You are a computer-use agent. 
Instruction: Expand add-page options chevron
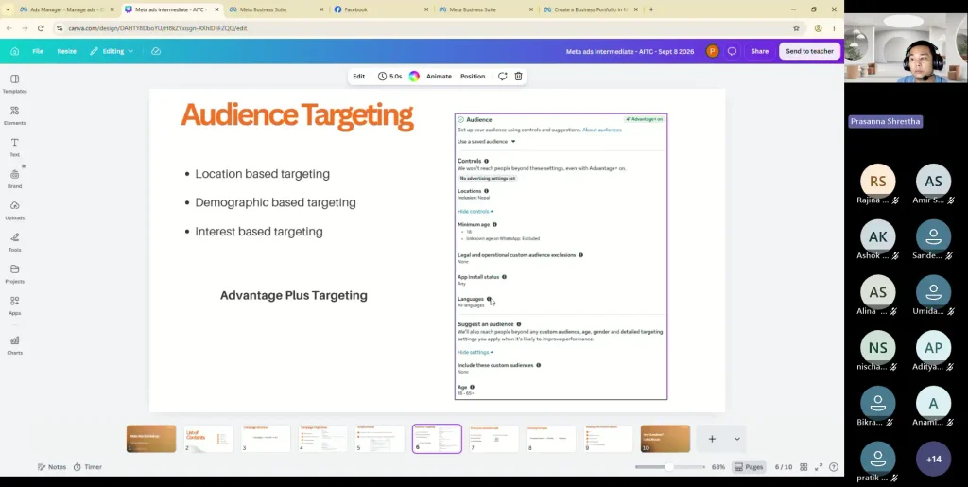(736, 439)
